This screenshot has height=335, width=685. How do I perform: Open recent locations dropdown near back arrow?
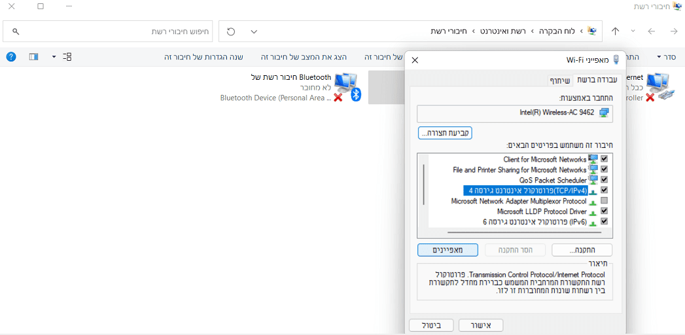(x=633, y=31)
